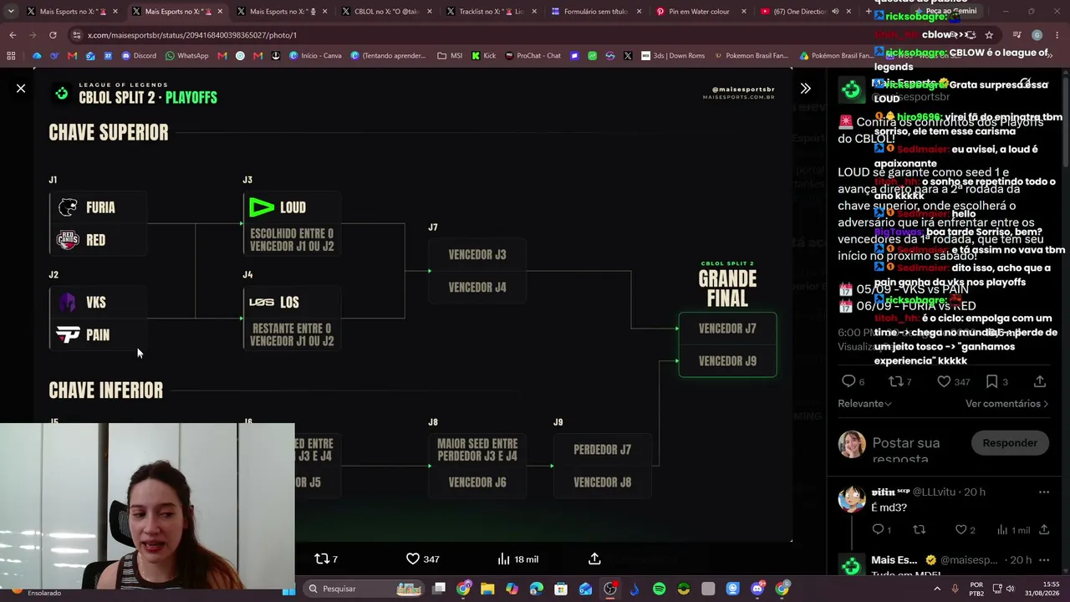Screen dimensions: 1070x602
Task: Open Ver comentários link
Action: [1006, 403]
